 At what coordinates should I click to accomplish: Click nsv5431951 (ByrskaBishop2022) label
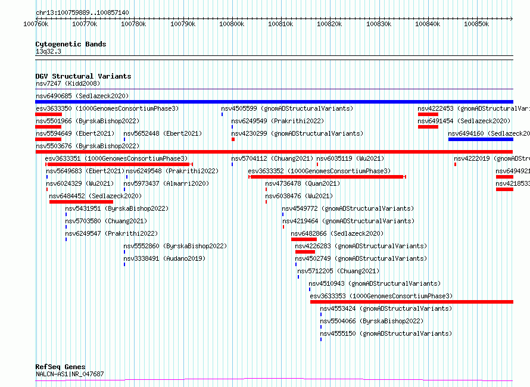click(117, 208)
